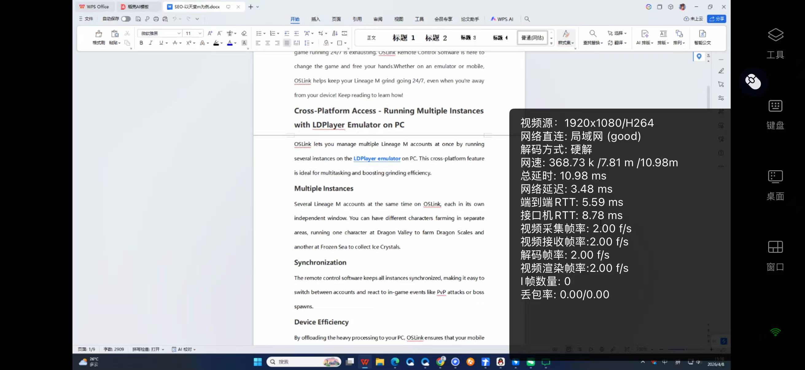Apply the 标题 1 heading style
Screen dimensions: 805x370
coord(403,38)
